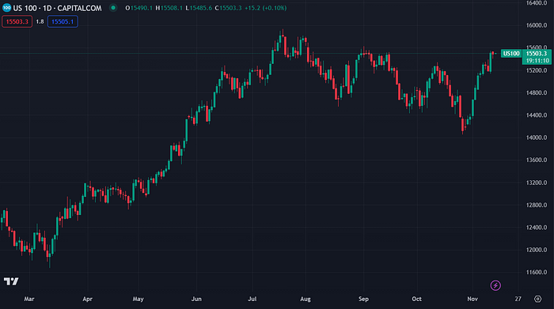Click the Sep label on time axis

click(x=363, y=299)
